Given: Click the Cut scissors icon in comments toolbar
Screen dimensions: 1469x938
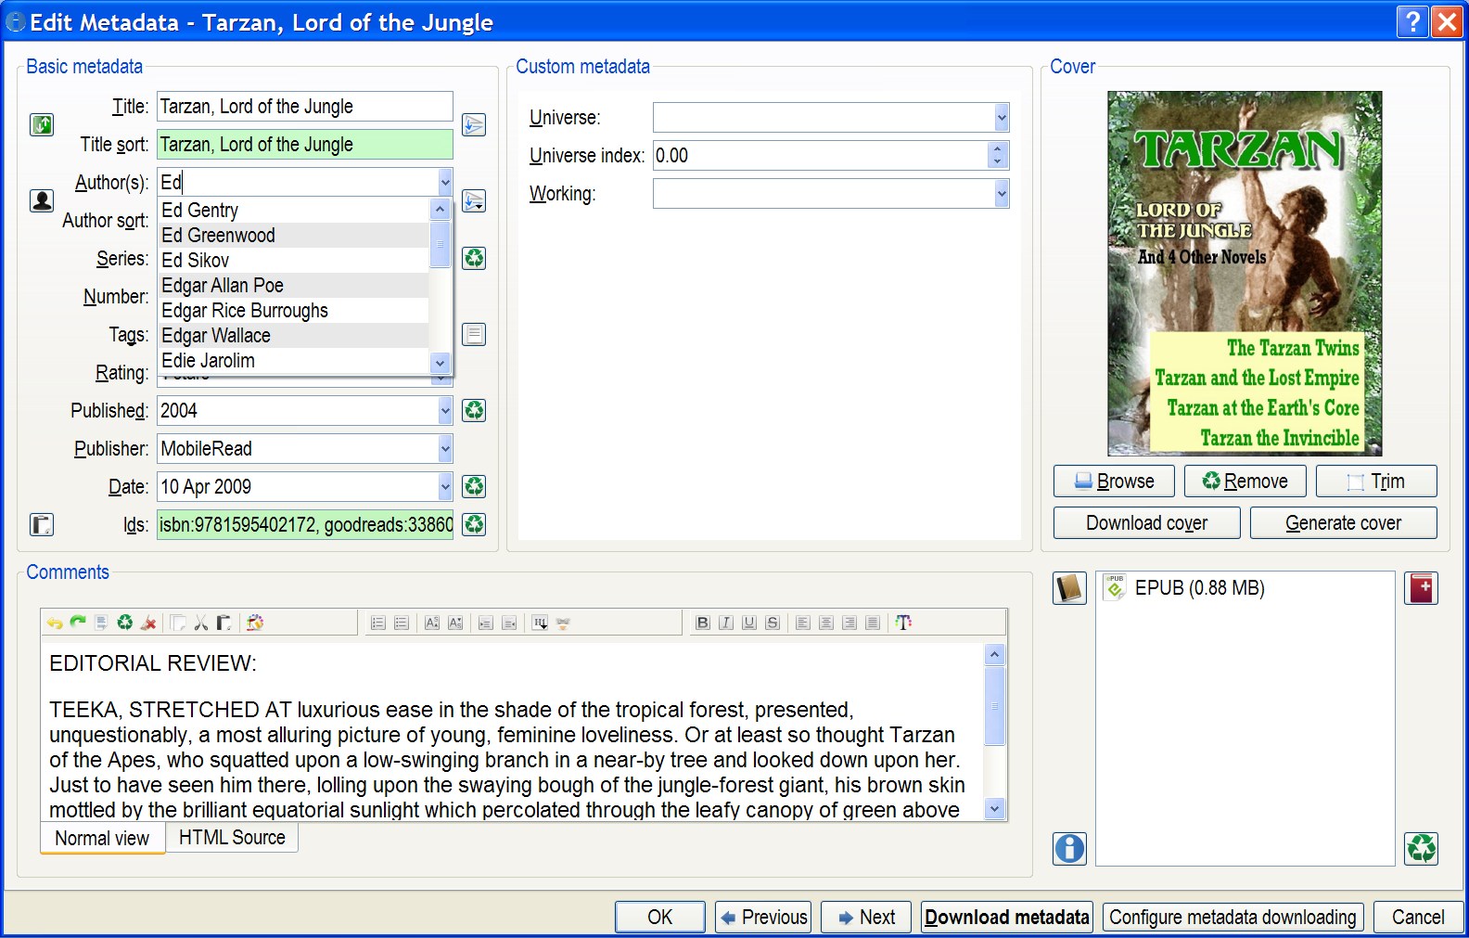Looking at the screenshot, I should coord(200,623).
